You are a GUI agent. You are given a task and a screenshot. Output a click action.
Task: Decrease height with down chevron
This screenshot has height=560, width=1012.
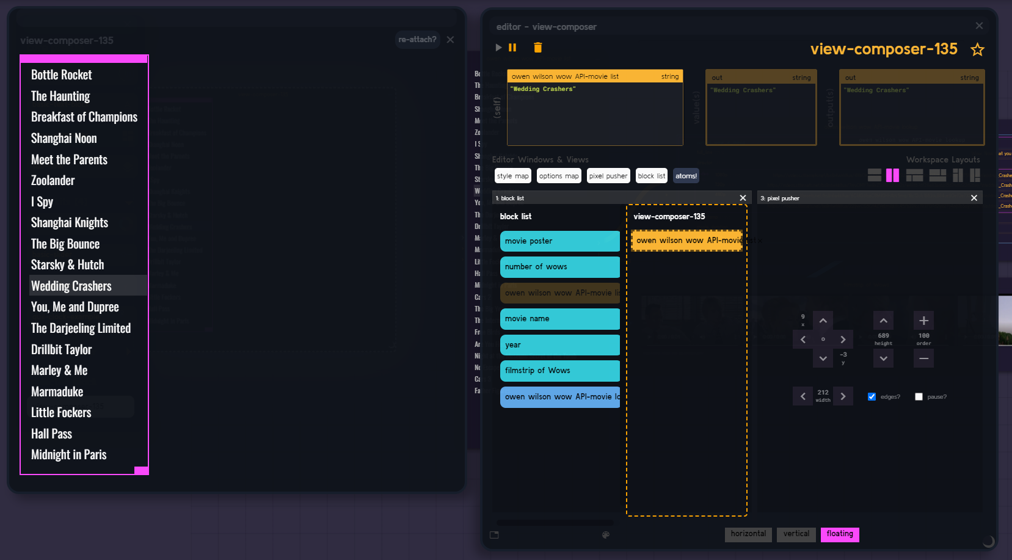coord(884,358)
